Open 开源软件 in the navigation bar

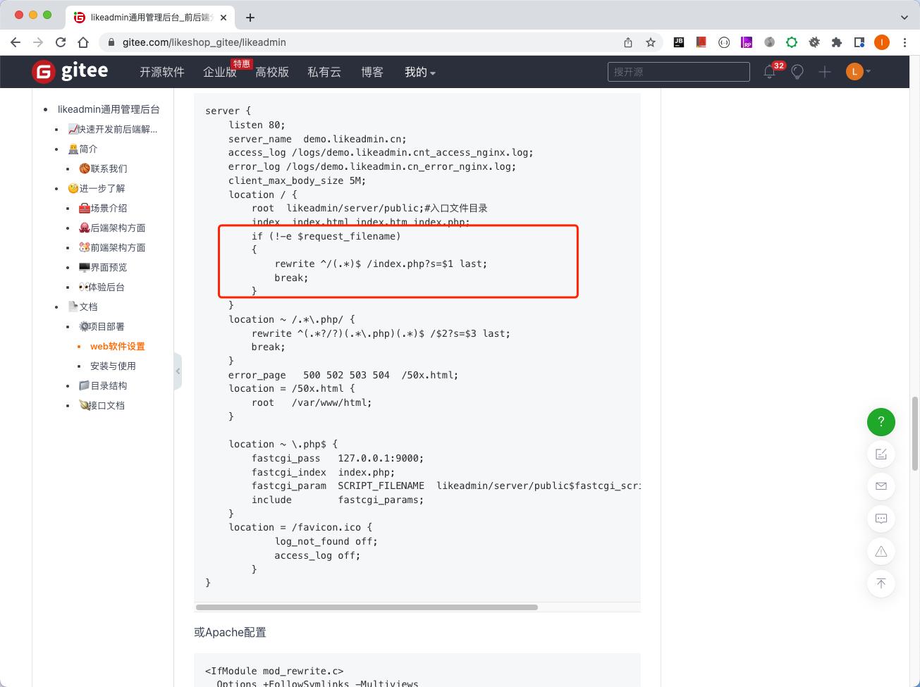click(161, 72)
